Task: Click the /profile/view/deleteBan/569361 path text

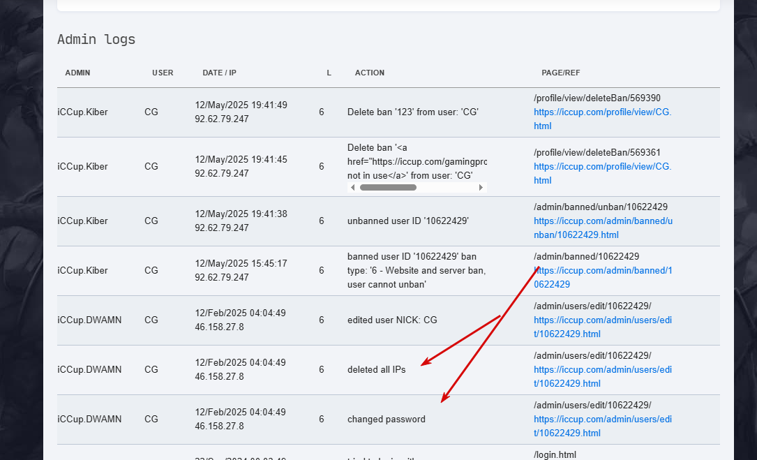Action: pos(597,153)
